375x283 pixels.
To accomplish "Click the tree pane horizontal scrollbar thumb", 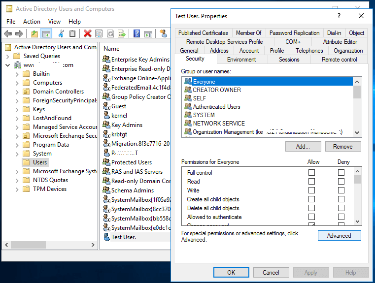I will tap(28, 245).
